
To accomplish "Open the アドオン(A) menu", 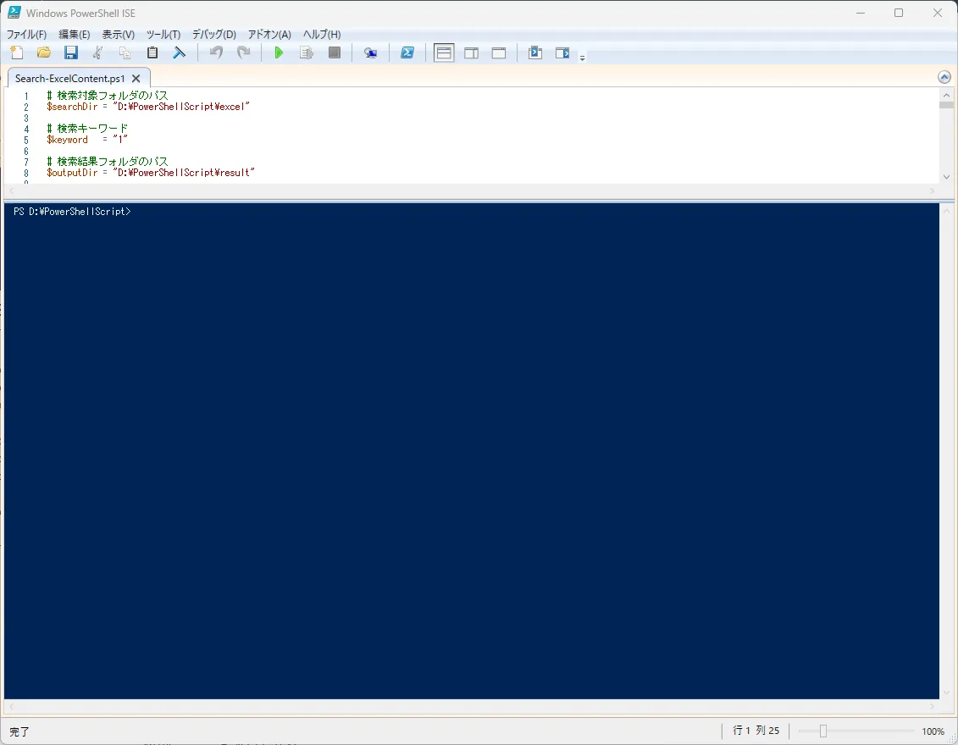I will point(269,34).
